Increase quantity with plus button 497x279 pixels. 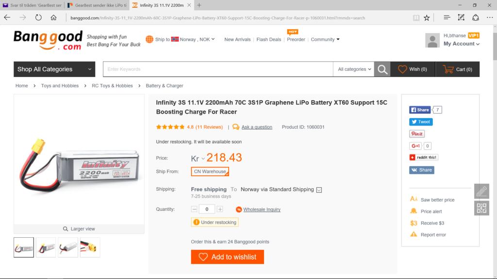coord(220,209)
